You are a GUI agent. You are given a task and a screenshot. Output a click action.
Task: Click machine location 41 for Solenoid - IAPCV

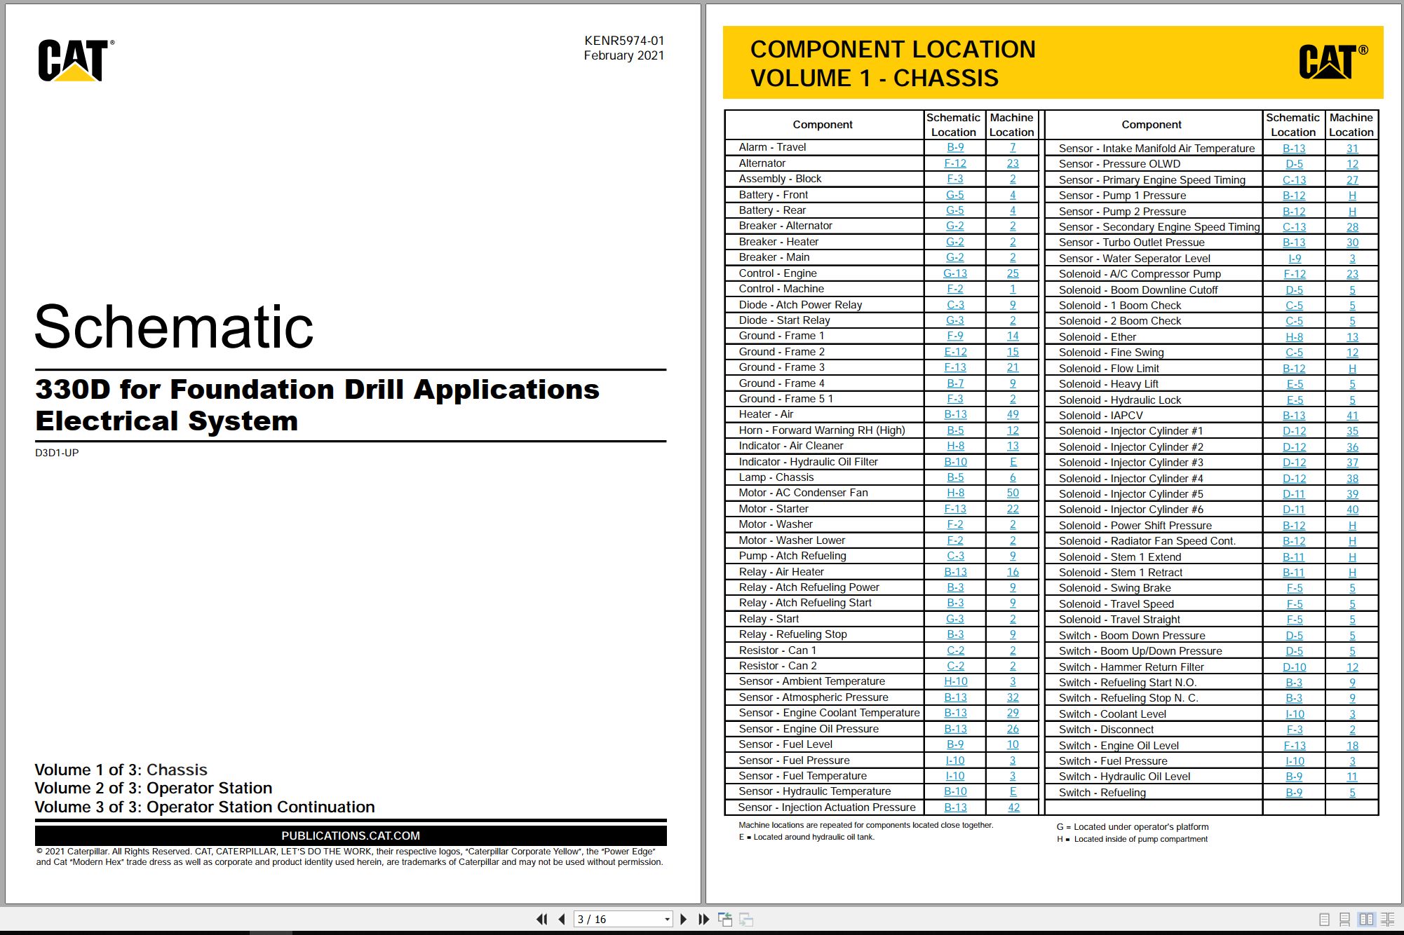click(x=1352, y=416)
